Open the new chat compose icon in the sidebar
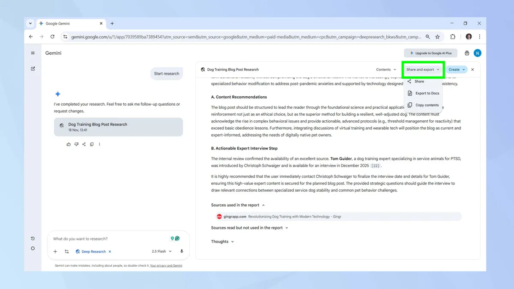514x289 pixels. (33, 69)
